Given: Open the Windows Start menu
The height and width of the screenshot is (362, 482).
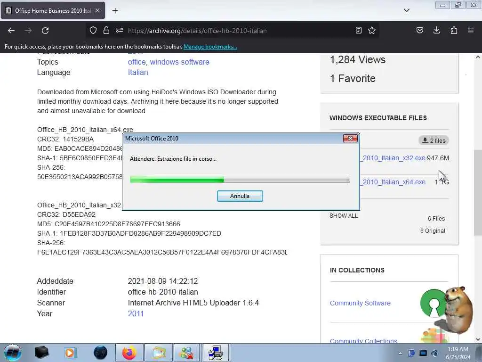Looking at the screenshot, I should tap(13, 353).
